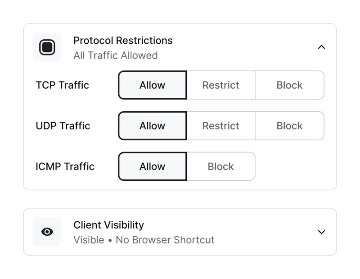The width and height of the screenshot is (360, 279).
Task: Keep TCP Traffic set to Allow
Action: (x=152, y=85)
